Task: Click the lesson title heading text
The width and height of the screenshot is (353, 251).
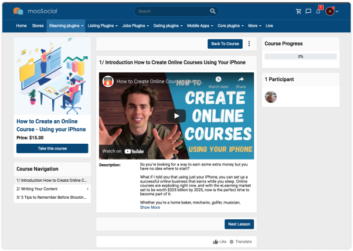Action: tap(172, 62)
